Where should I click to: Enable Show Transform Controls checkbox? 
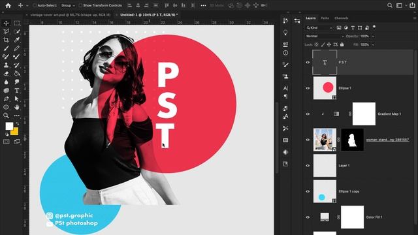click(x=80, y=5)
